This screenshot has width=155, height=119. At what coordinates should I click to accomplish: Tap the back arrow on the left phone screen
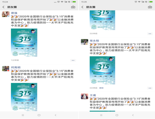click(3, 7)
